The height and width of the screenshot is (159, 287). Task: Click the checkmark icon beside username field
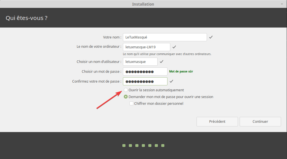162,62
